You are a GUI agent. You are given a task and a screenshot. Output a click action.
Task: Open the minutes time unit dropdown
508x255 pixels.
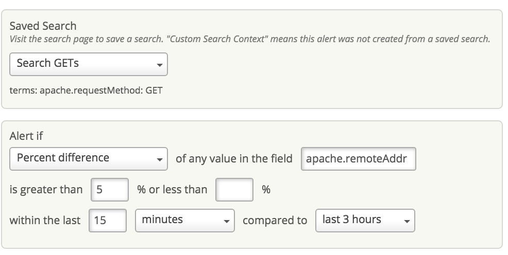click(184, 220)
